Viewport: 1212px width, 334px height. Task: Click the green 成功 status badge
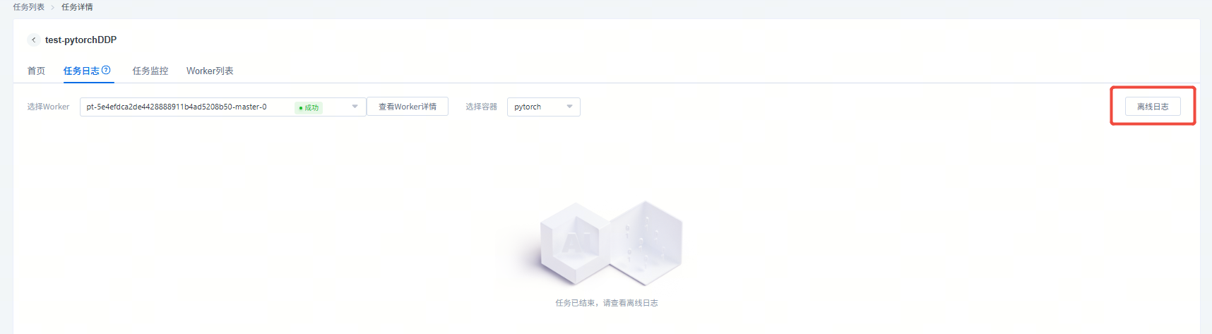coord(309,107)
